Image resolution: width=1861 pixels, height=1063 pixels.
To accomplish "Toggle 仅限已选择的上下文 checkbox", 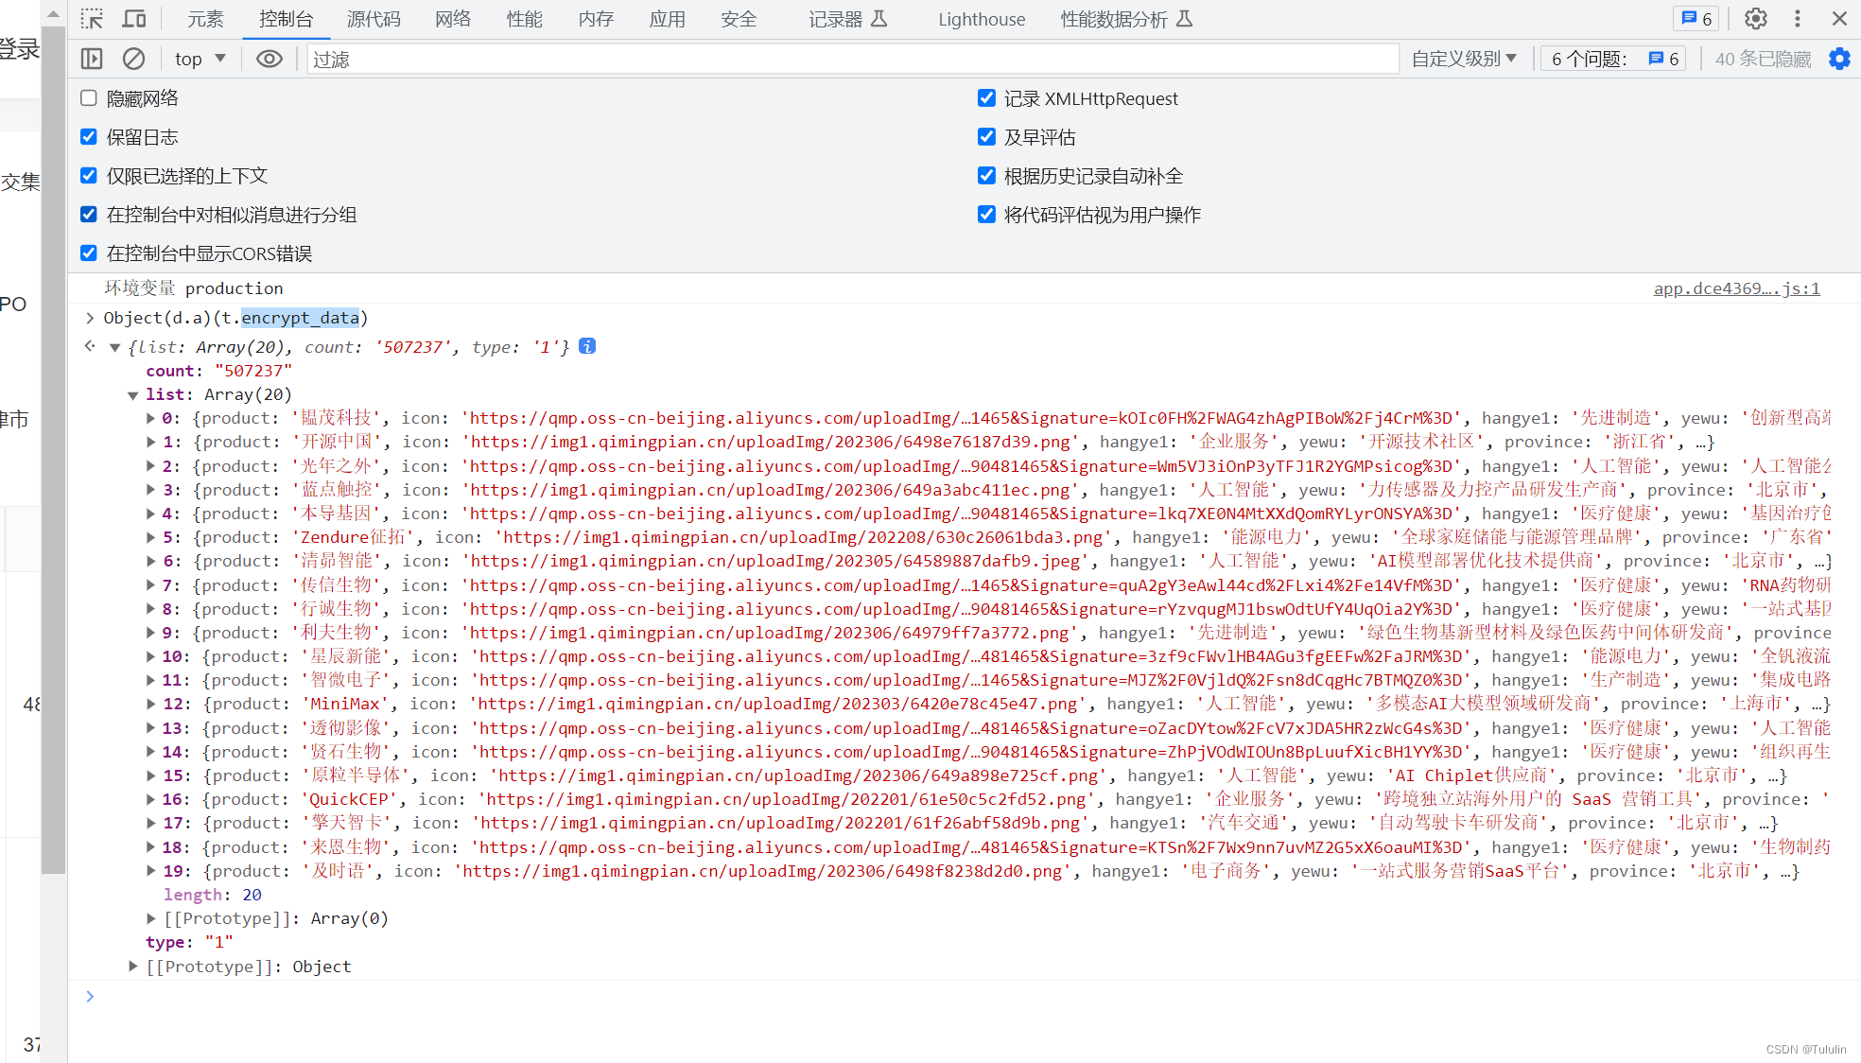I will (89, 176).
